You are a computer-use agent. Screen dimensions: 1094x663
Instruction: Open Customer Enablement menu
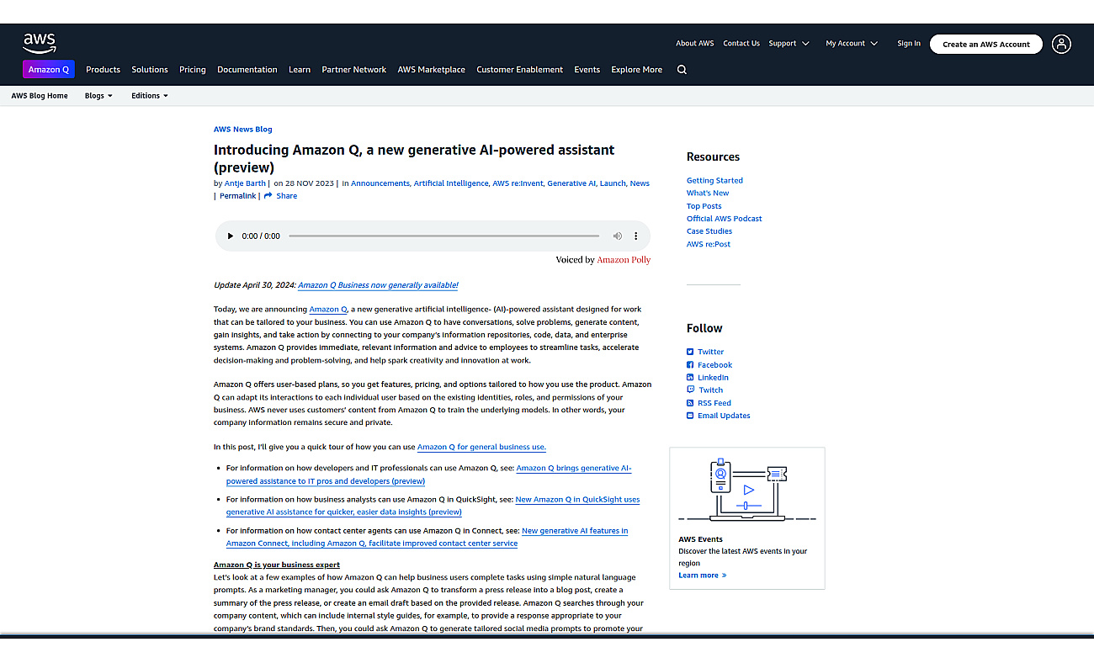(x=520, y=70)
